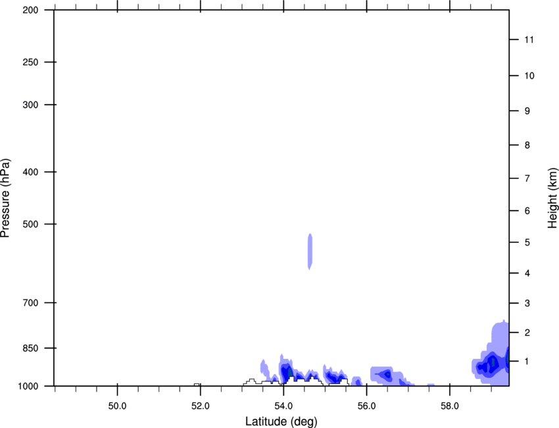Image resolution: width=559 pixels, height=428 pixels.
Task: Click the large contour blob at right edge
Action: (491, 353)
